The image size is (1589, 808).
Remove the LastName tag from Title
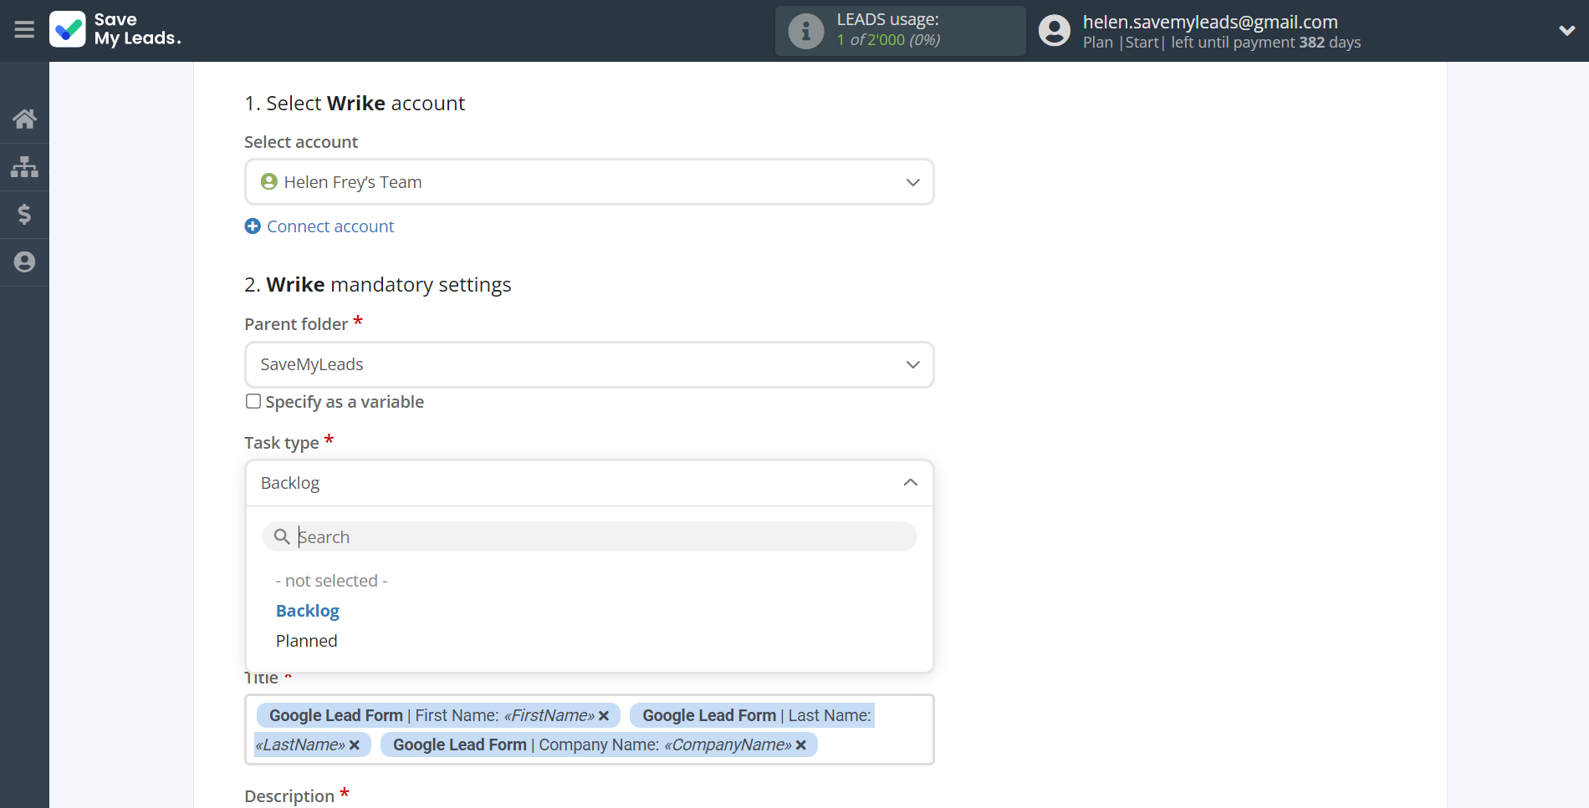pyautogui.click(x=355, y=745)
